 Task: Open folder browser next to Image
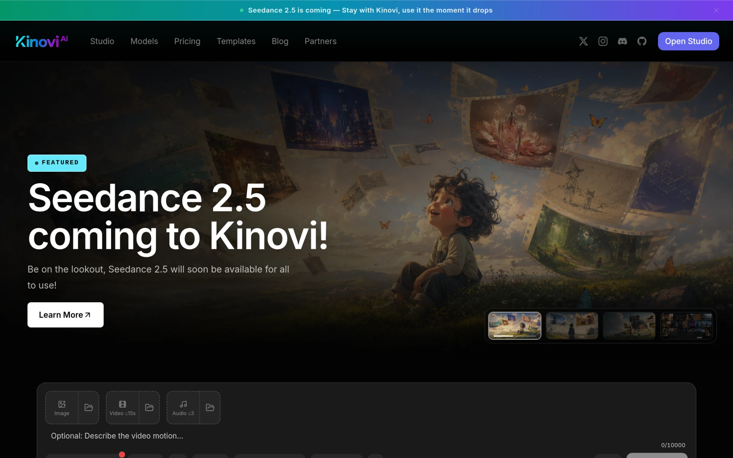(89, 408)
